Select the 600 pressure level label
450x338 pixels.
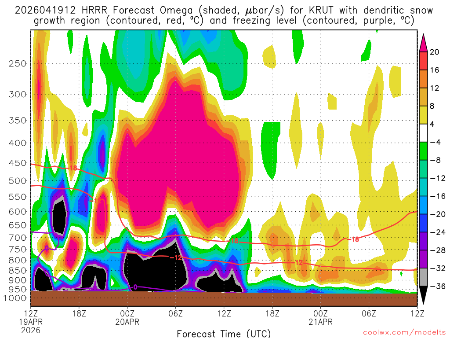pos(18,212)
